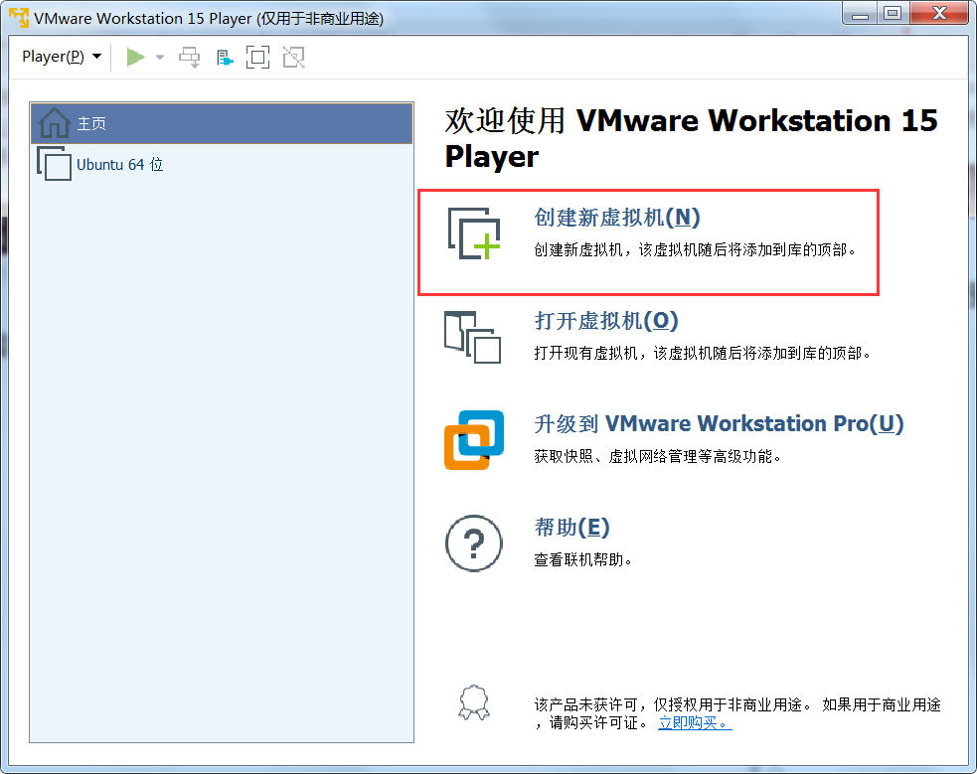
Task: Open the Player(P) menu
Action: [x=54, y=57]
